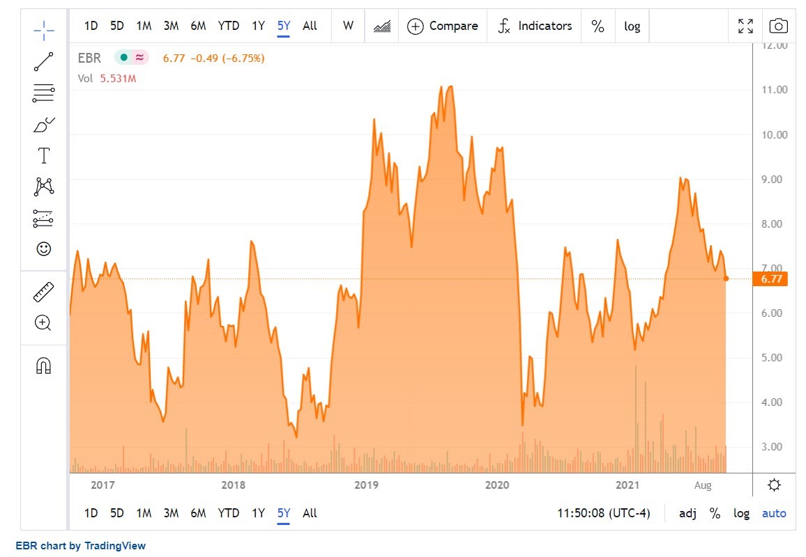Click the time zone 11:50:08 (UTC-4)
Screen dimensions: 806x557
604,513
